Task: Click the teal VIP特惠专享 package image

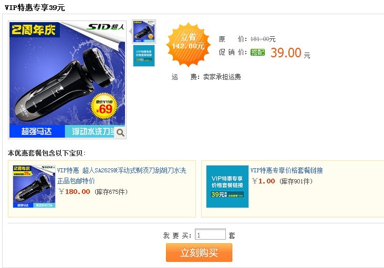Action: [227, 187]
